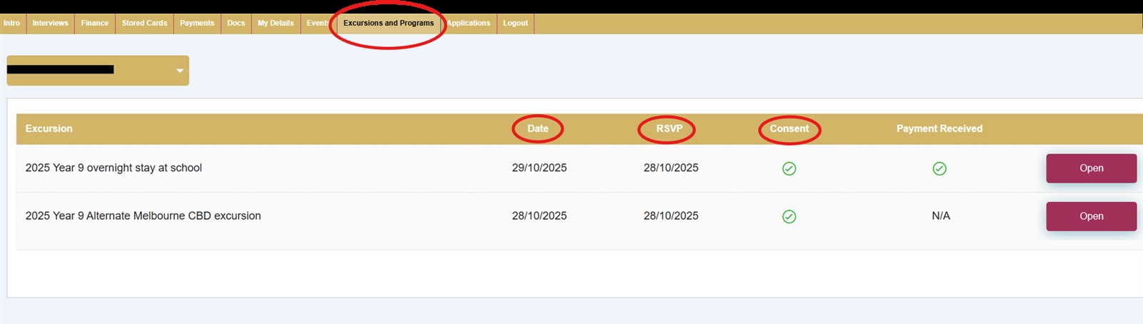Viewport: 1143px width, 324px height.
Task: Open the Docs tab
Action: click(x=236, y=24)
